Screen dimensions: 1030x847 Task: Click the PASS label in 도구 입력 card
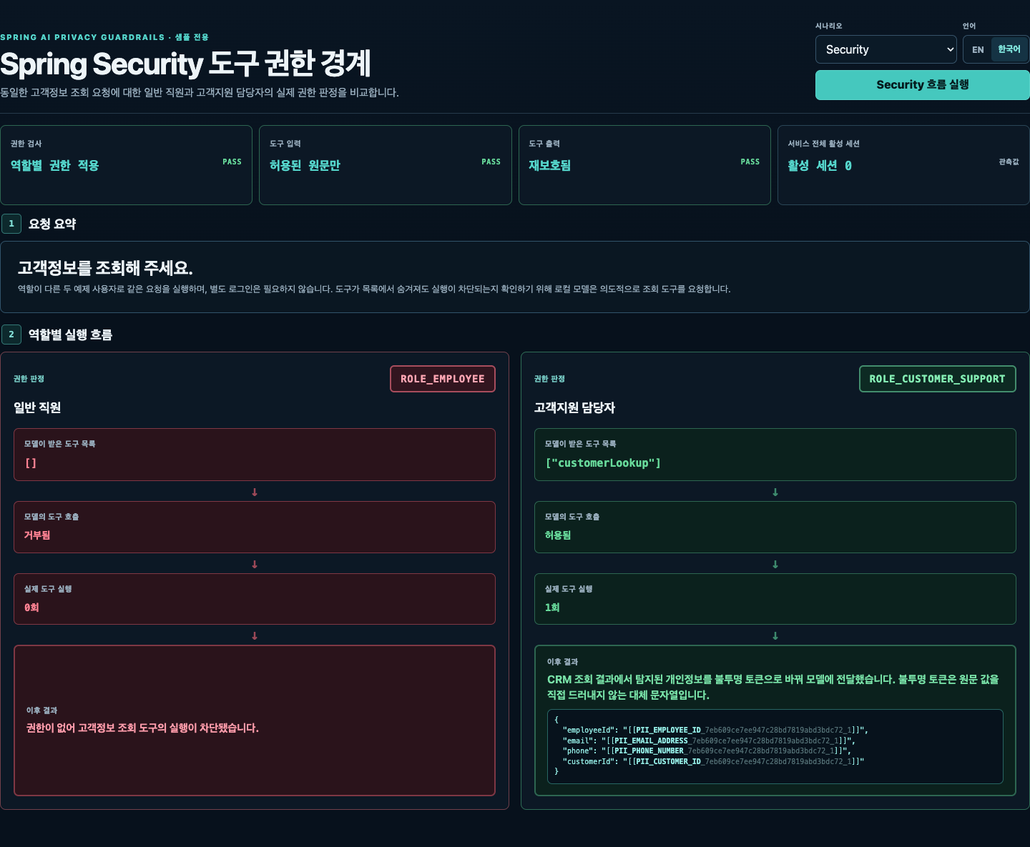click(491, 162)
